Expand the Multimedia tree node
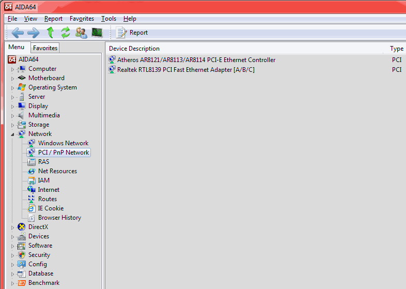The image size is (406, 289). coord(12,116)
